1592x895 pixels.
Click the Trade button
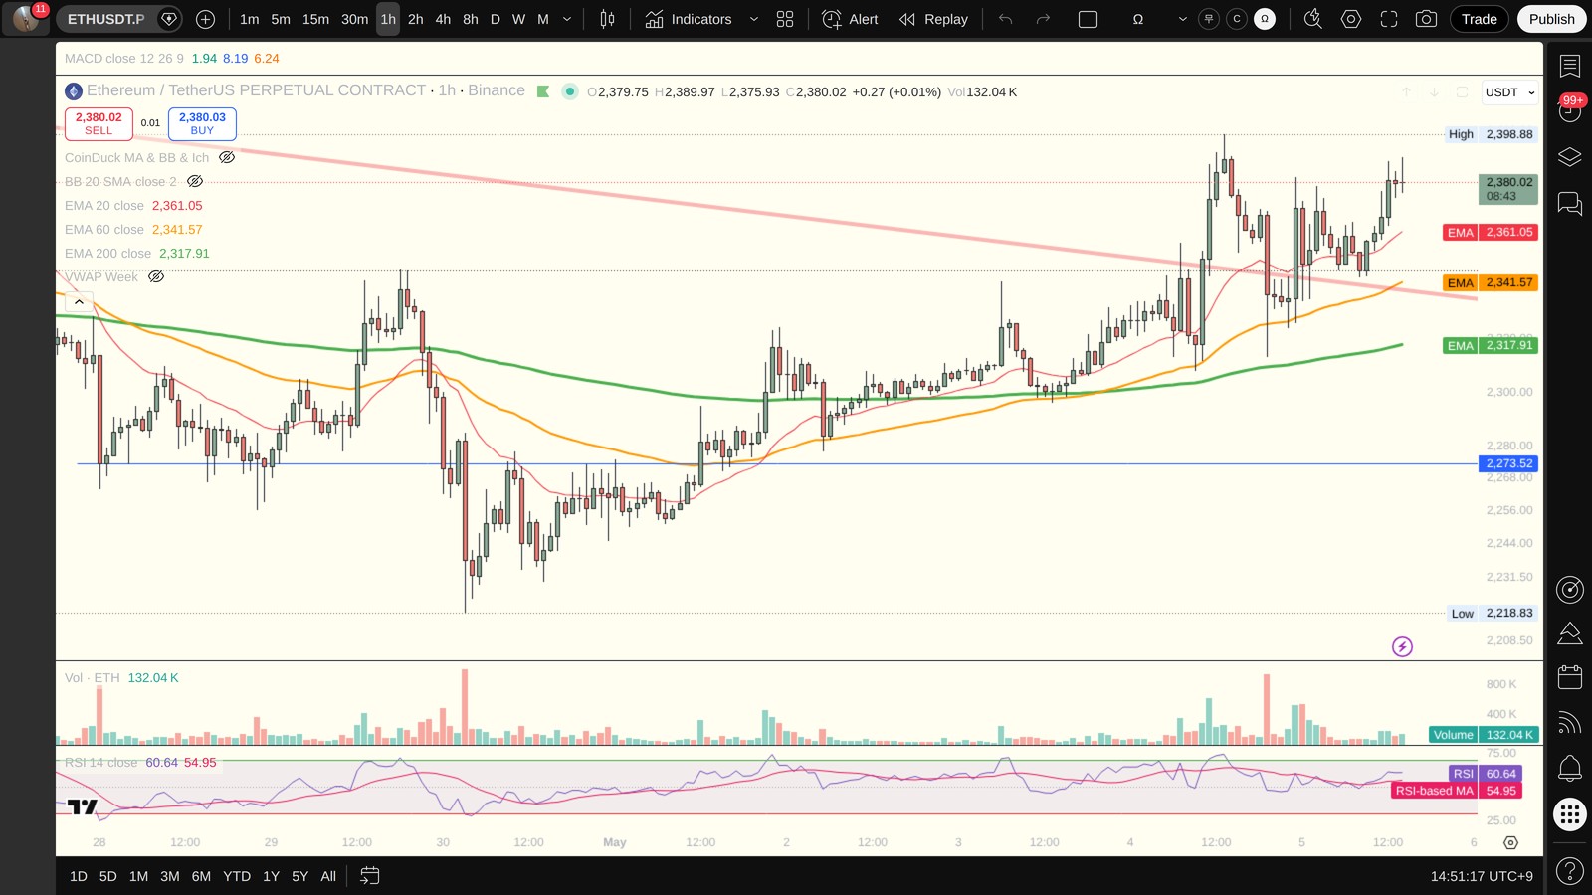[1479, 19]
